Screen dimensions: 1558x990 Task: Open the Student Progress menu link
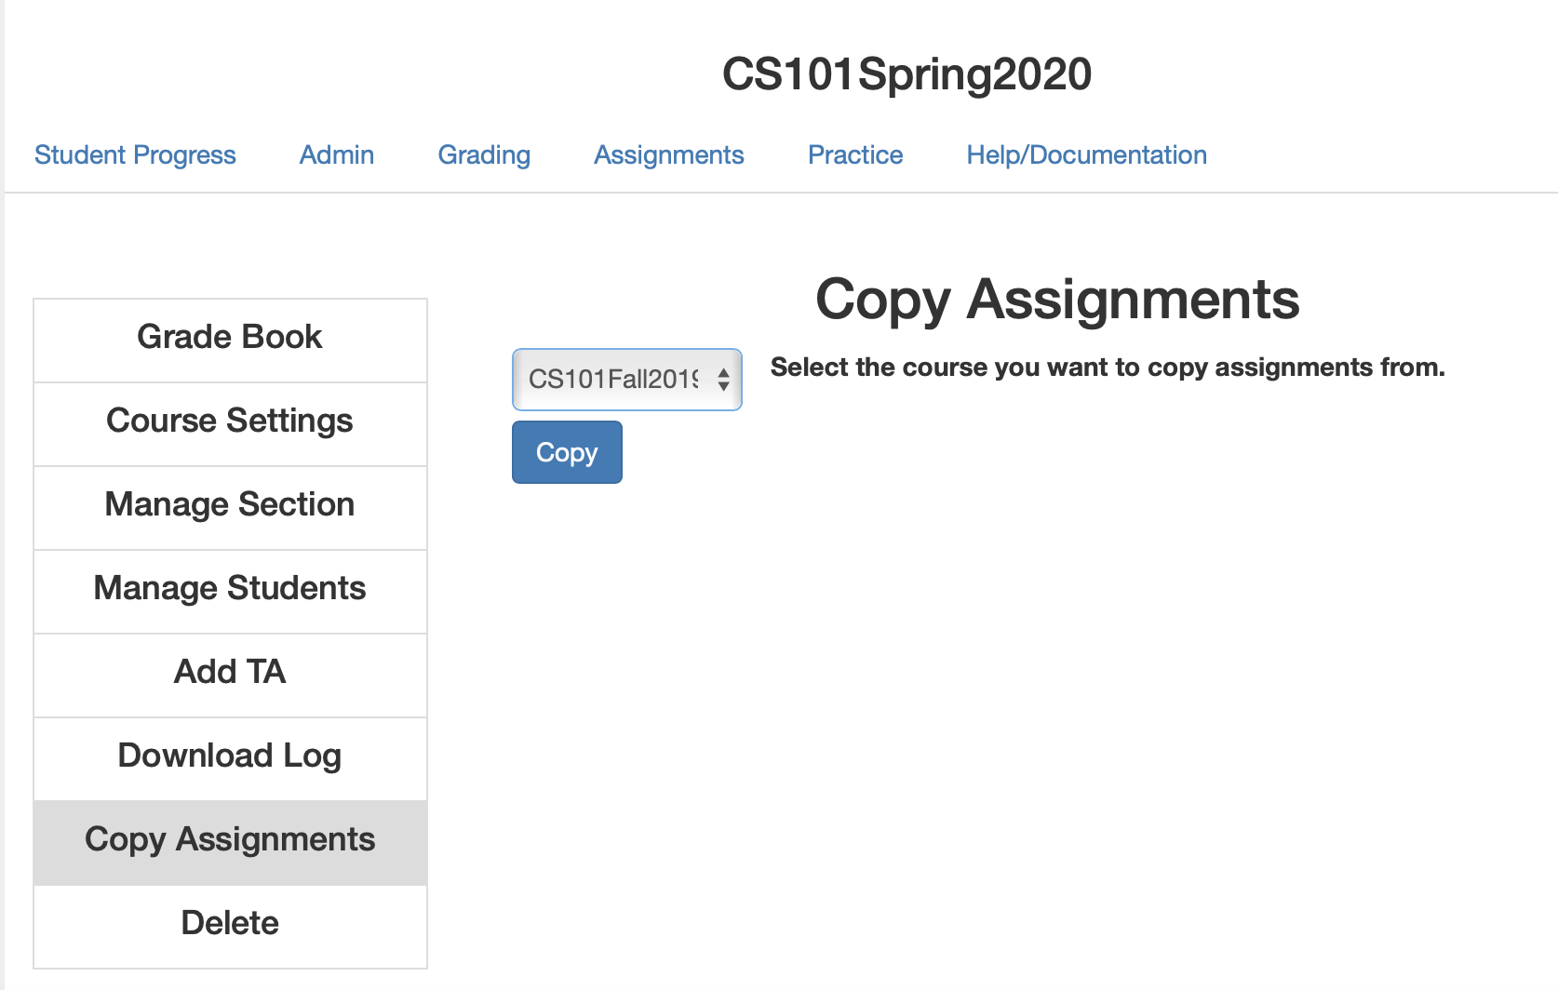pyautogui.click(x=135, y=154)
